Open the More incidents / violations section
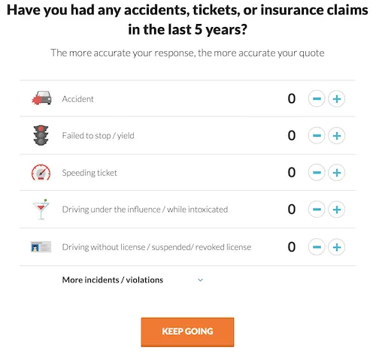The height and width of the screenshot is (362, 376). coord(113,280)
